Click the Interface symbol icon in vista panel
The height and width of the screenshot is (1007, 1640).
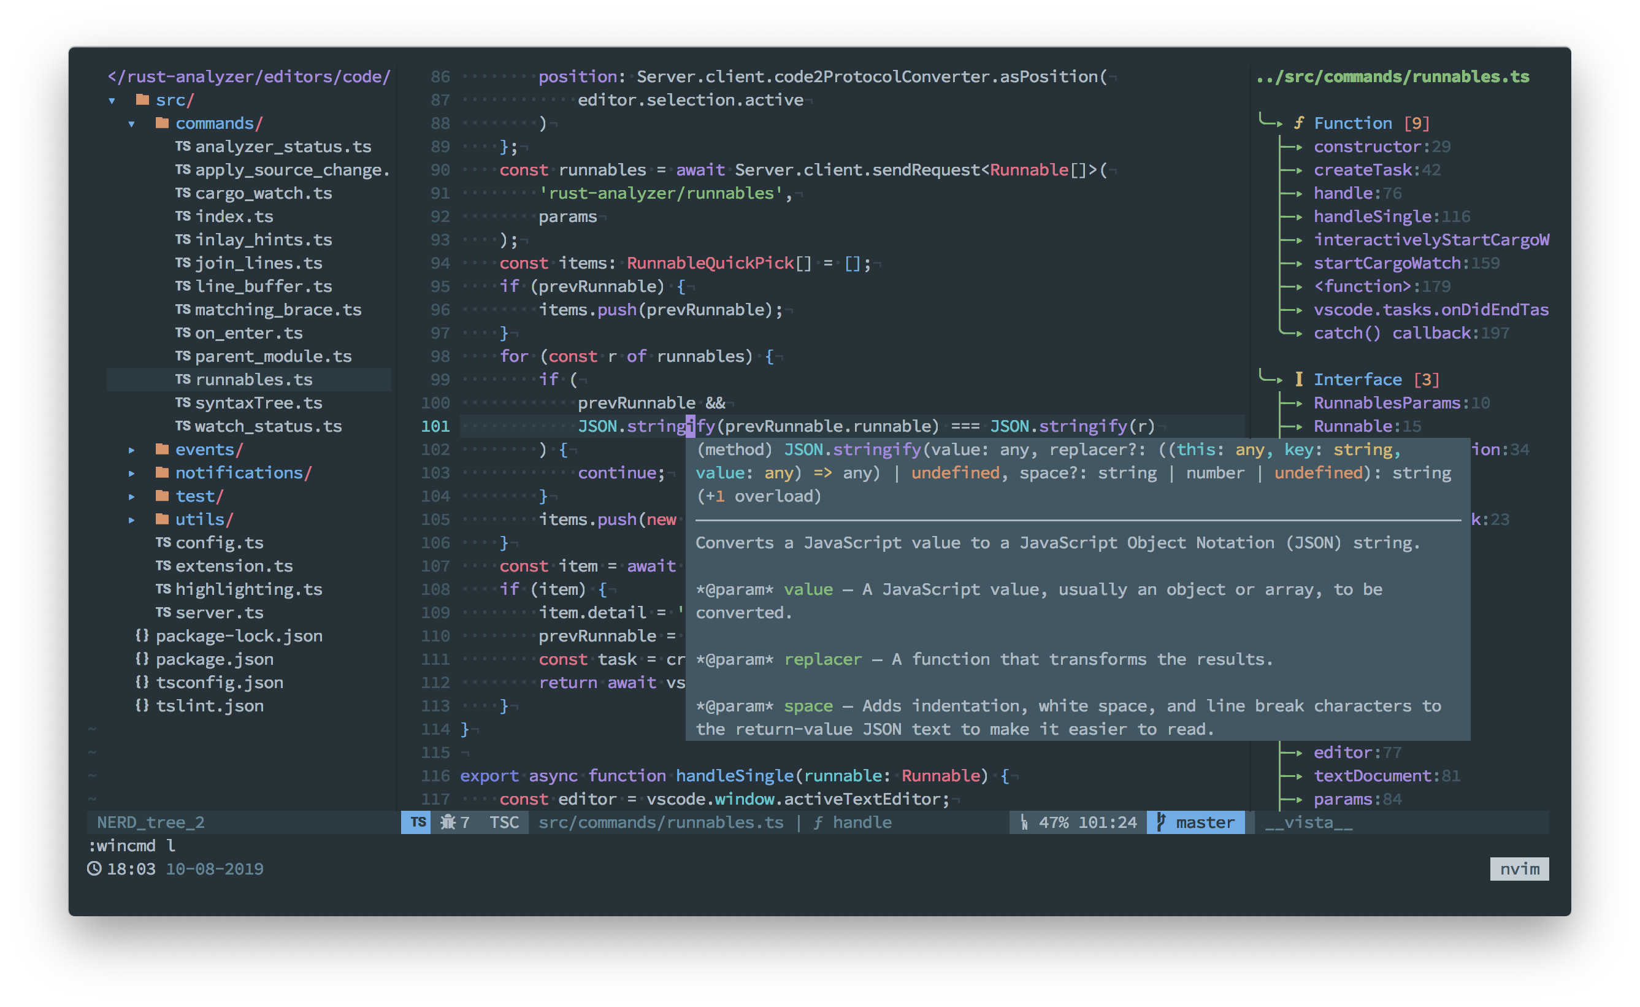(x=1298, y=379)
